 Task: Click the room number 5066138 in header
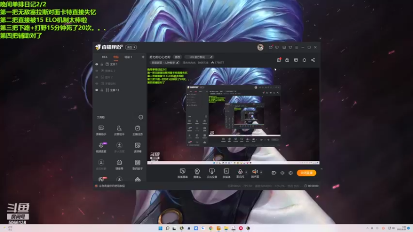click(203, 62)
